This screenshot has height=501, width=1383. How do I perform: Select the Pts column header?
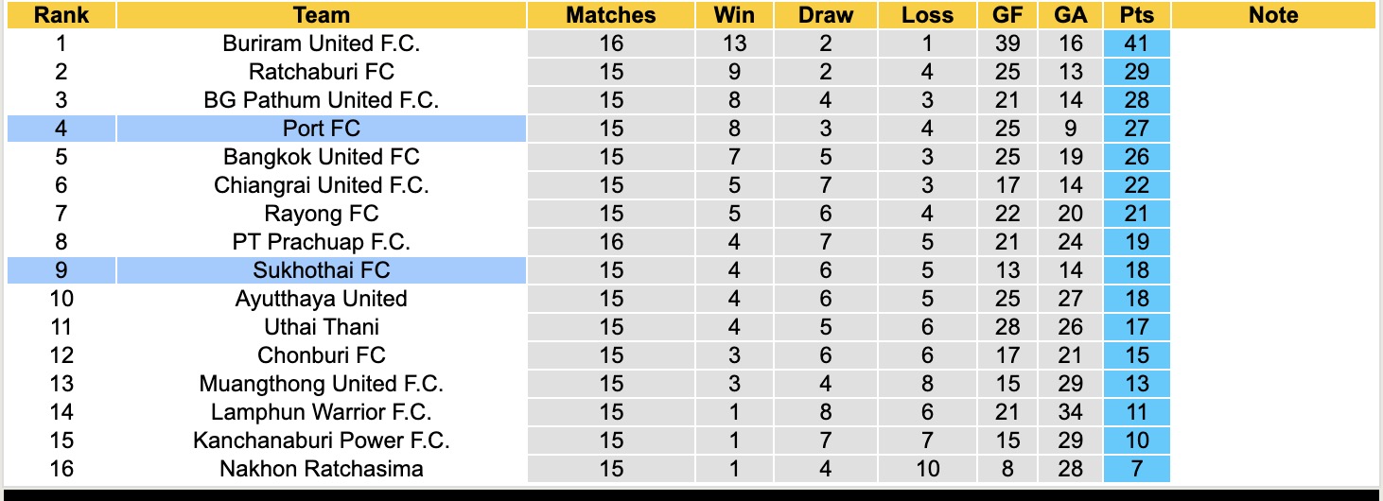pos(1136,15)
